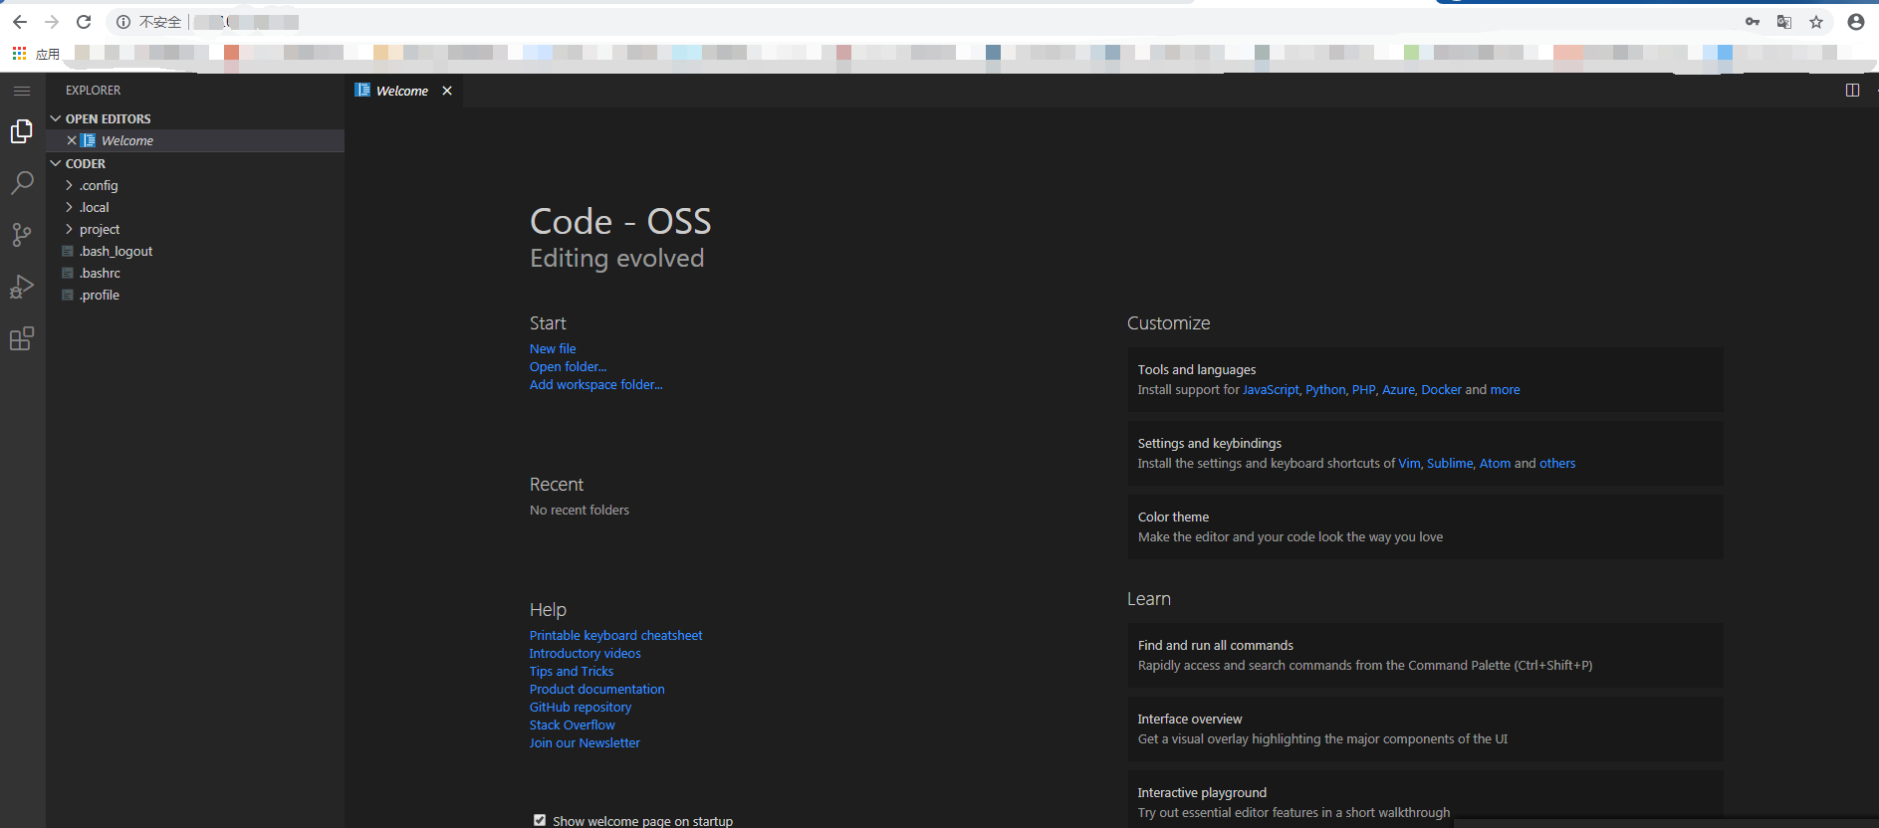Install Vim keybindings link
Screen dimensions: 1879x828
tap(1409, 464)
